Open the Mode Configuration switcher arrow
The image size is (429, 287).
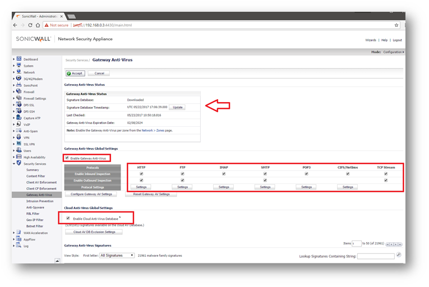tap(403, 52)
